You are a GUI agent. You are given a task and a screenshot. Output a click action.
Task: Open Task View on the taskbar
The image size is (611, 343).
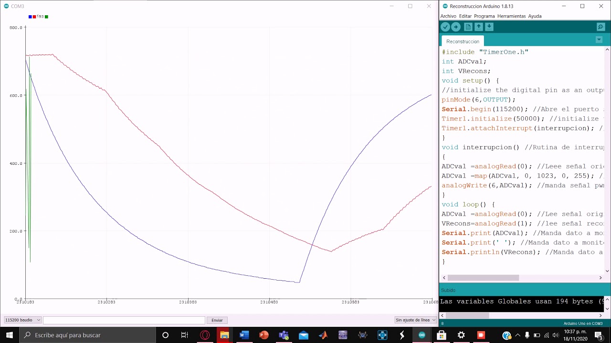[185, 335]
